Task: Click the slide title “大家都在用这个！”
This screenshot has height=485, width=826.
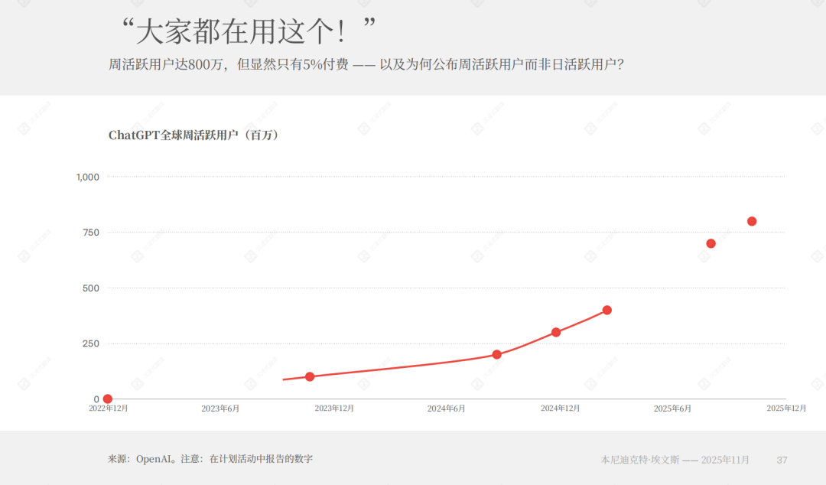Action: [248, 31]
